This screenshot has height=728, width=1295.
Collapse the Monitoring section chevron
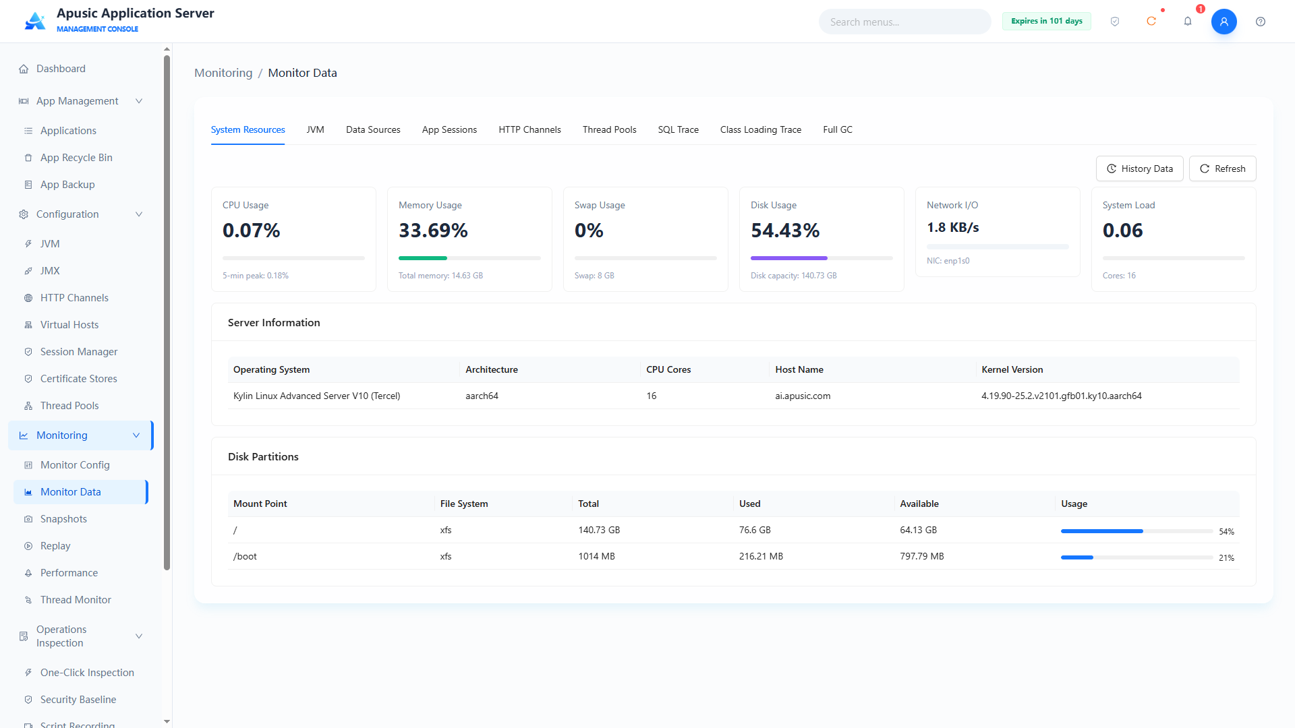136,435
